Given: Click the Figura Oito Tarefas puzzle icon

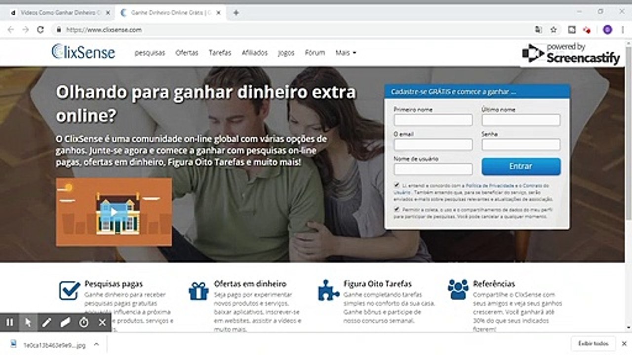Looking at the screenshot, I should [x=328, y=290].
